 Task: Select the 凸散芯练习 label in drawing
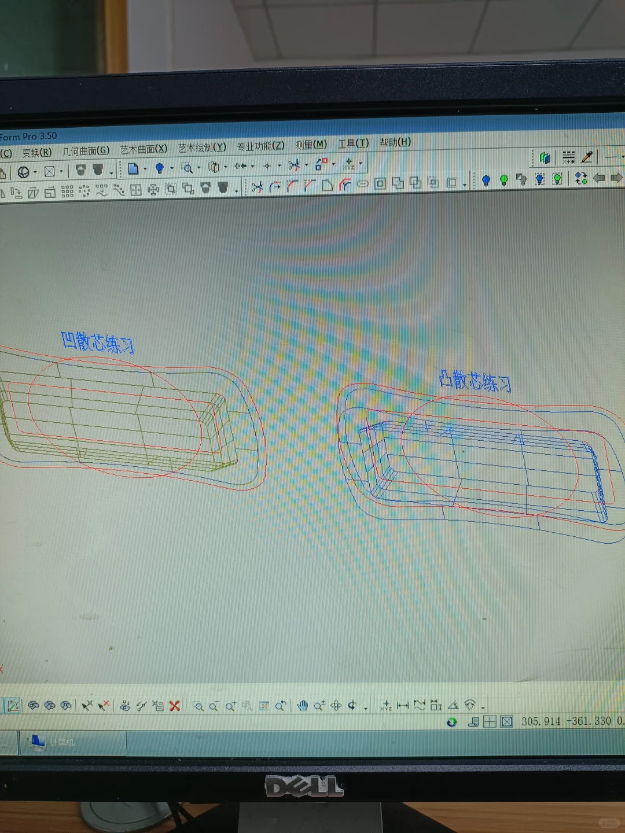tap(475, 381)
